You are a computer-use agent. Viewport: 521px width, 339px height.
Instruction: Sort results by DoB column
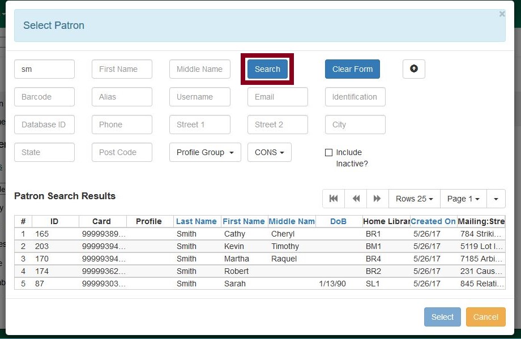(x=338, y=221)
